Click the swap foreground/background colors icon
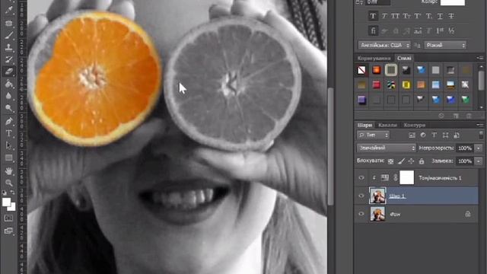This screenshot has height=274, width=487. click(12, 193)
